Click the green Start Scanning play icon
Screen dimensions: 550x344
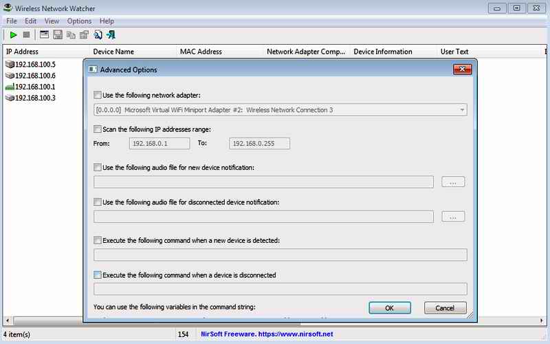point(12,34)
